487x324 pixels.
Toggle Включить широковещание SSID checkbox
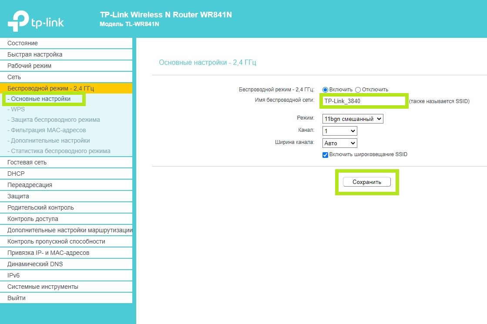(325, 155)
